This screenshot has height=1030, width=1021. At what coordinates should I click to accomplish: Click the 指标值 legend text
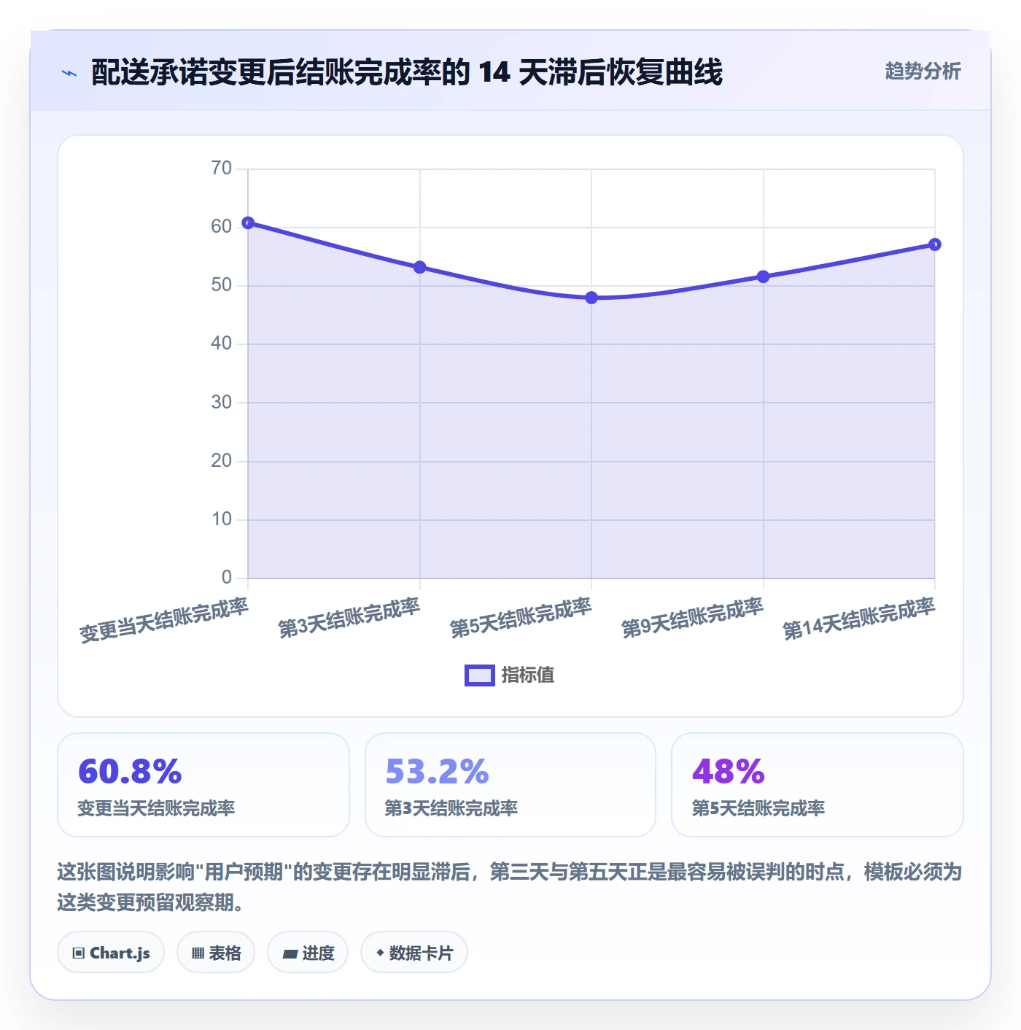pos(528,675)
